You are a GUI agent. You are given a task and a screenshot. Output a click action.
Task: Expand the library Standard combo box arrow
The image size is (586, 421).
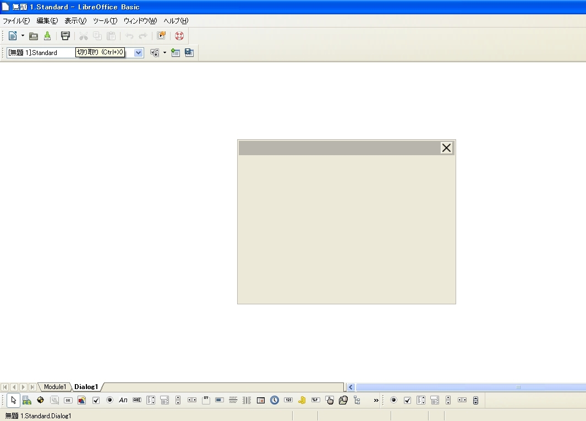(x=139, y=53)
